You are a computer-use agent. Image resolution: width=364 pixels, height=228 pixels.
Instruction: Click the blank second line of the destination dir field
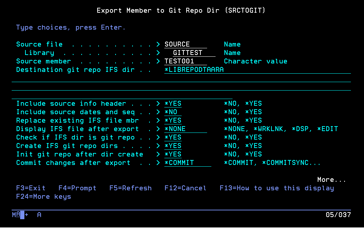(x=181, y=78)
